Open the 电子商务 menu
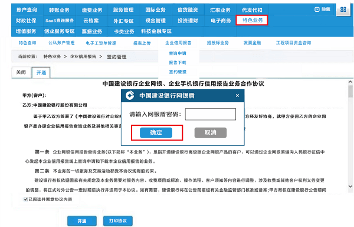 (x=221, y=21)
